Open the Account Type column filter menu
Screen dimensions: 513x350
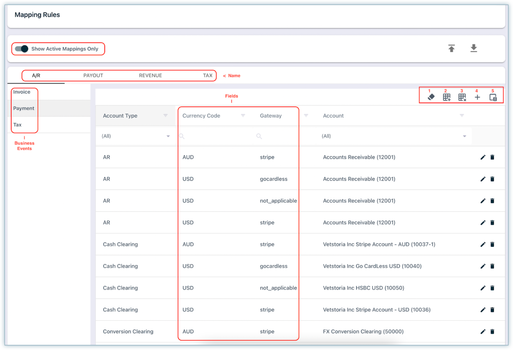(x=165, y=116)
